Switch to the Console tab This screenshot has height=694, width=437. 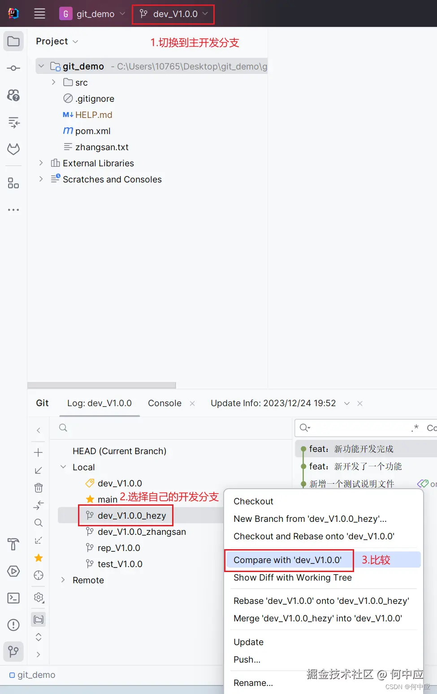[x=164, y=403]
